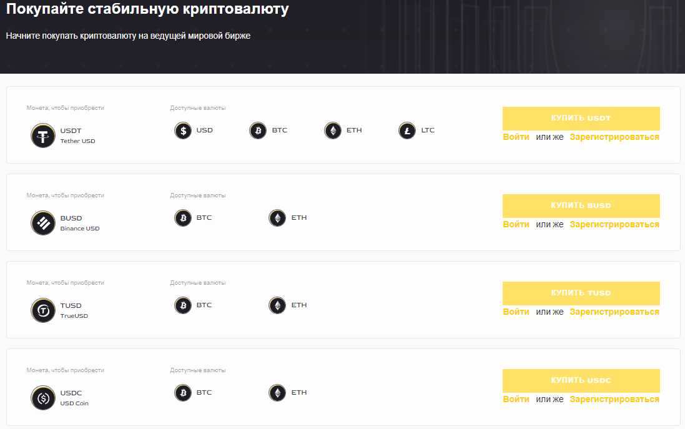Click Войти link in TUSD row

pos(515,312)
